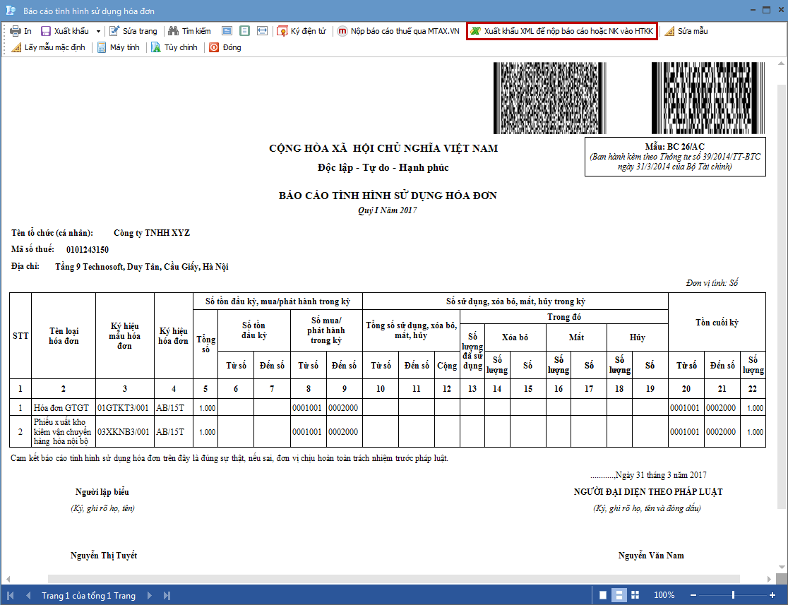Click the zoom slider handle
This screenshot has height=605, width=788.
[x=733, y=595]
